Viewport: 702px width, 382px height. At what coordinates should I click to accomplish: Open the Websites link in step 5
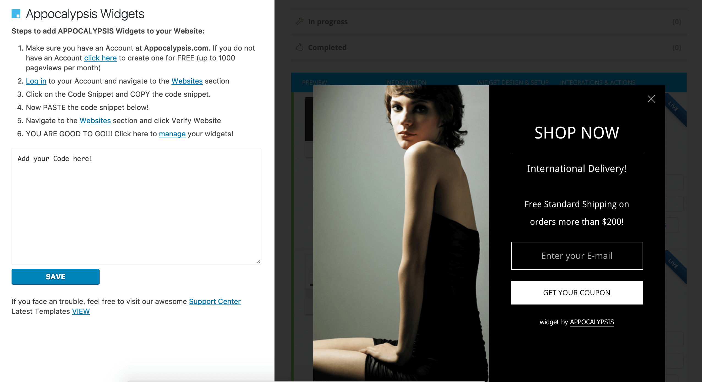point(95,121)
